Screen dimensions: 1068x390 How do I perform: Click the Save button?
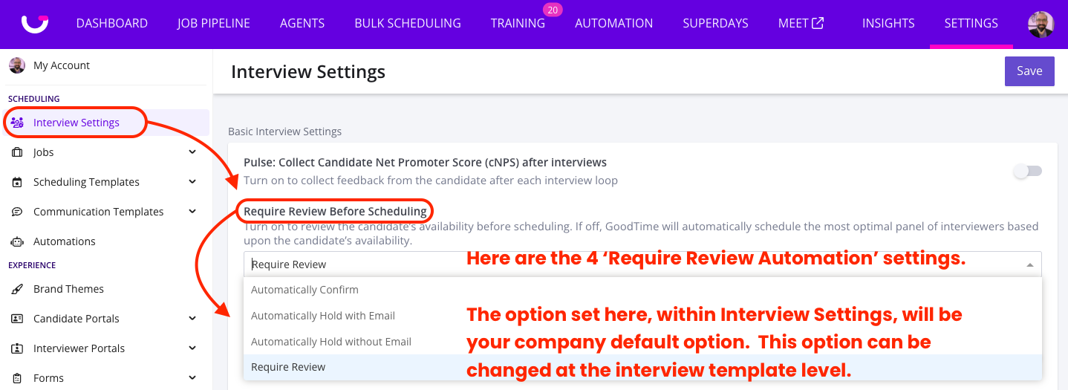click(x=1029, y=71)
